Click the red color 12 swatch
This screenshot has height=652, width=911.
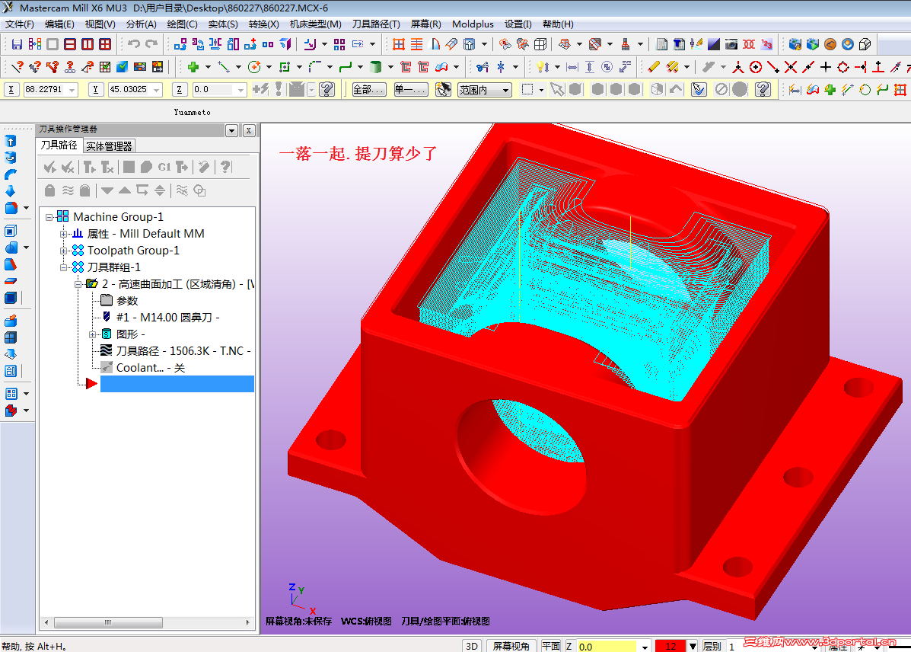(671, 646)
